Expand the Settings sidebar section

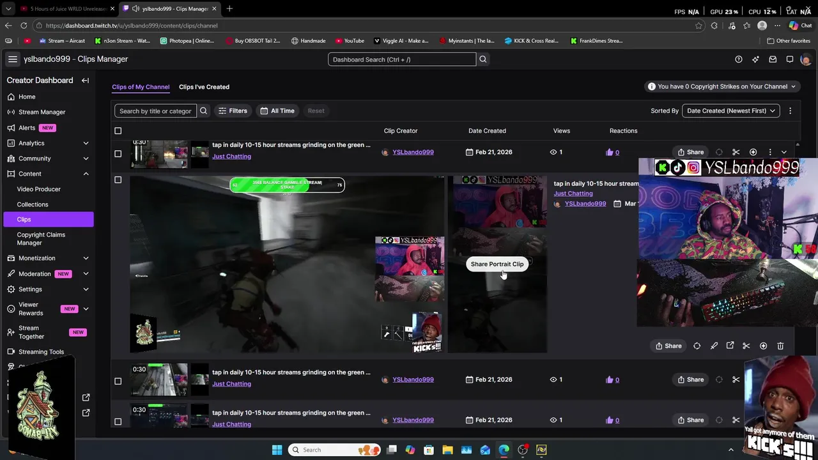click(86, 289)
